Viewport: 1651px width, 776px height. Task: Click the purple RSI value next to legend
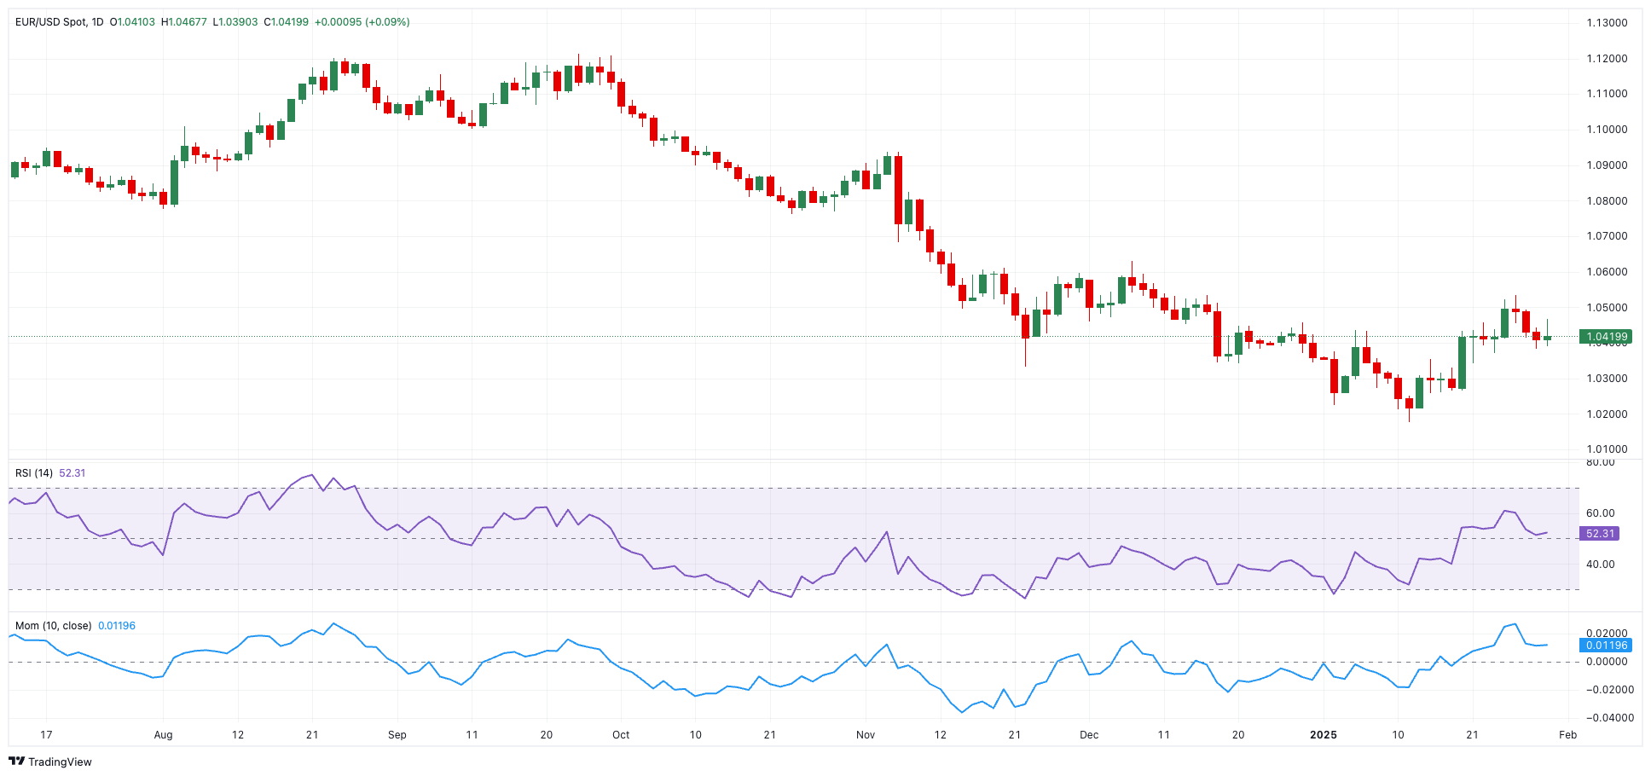(x=72, y=473)
